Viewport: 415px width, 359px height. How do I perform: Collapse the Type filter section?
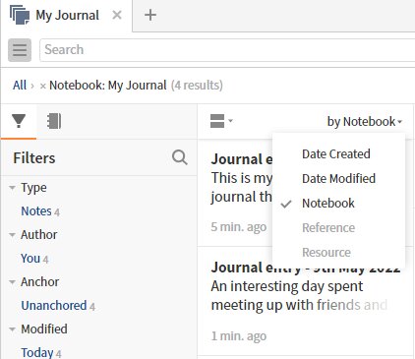tap(12, 188)
